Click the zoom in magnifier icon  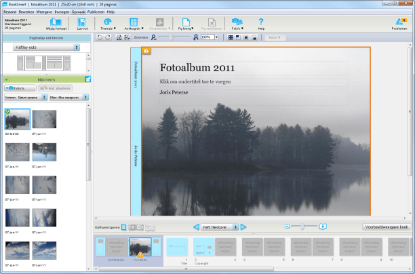(195, 37)
